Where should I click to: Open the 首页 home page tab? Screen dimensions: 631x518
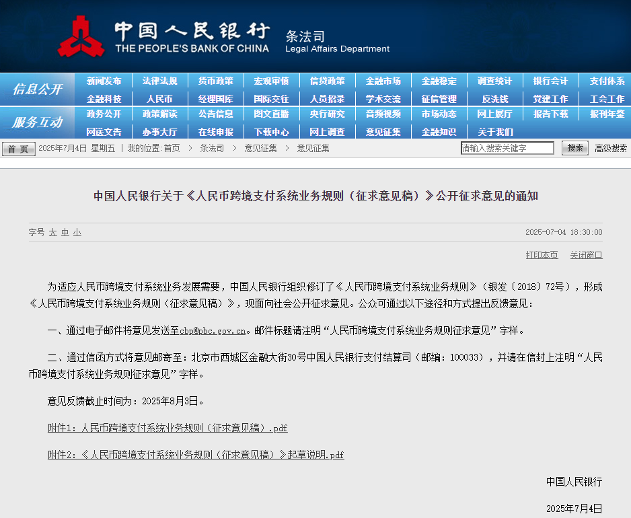17,147
